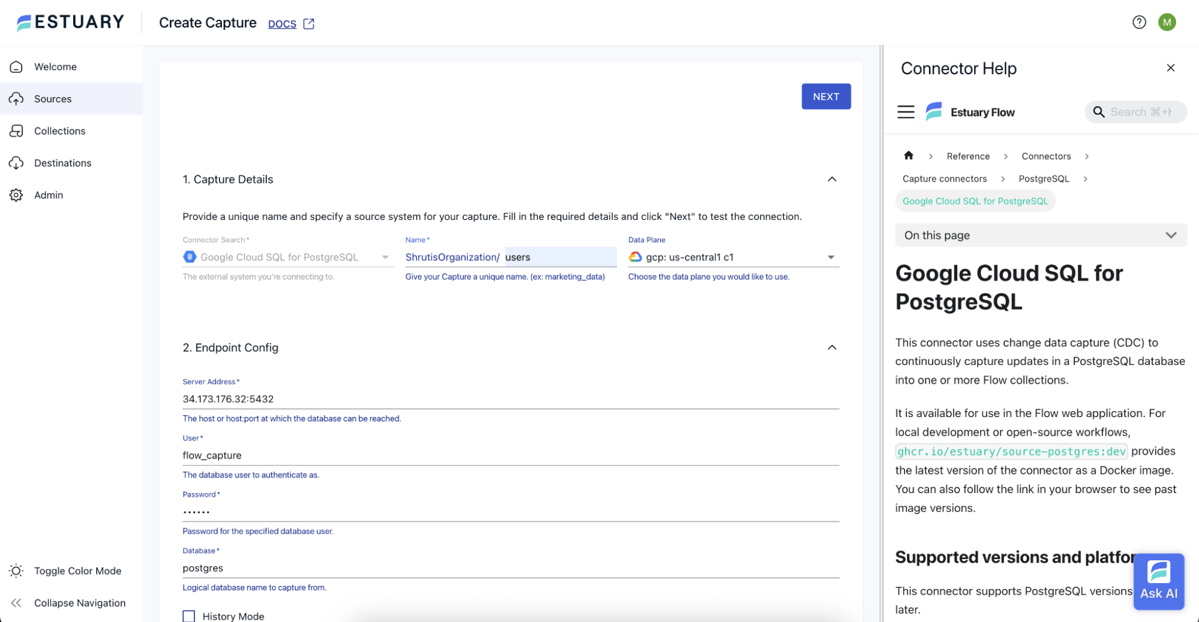
Task: Click the search magnifier icon in help panel
Action: click(x=1098, y=112)
